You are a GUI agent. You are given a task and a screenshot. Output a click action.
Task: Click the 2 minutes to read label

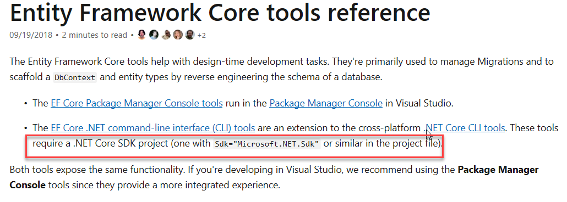[94, 35]
